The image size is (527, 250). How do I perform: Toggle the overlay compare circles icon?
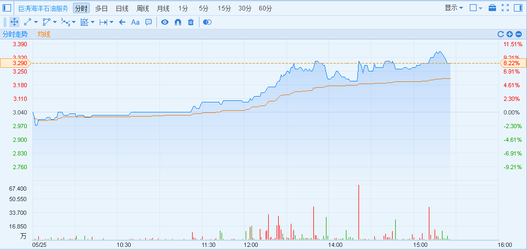click(x=207, y=22)
